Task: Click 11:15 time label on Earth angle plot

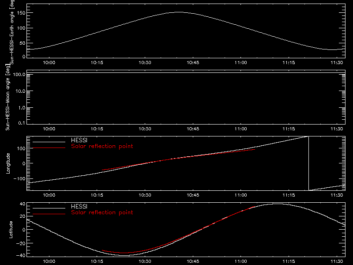Action: pyautogui.click(x=289, y=63)
